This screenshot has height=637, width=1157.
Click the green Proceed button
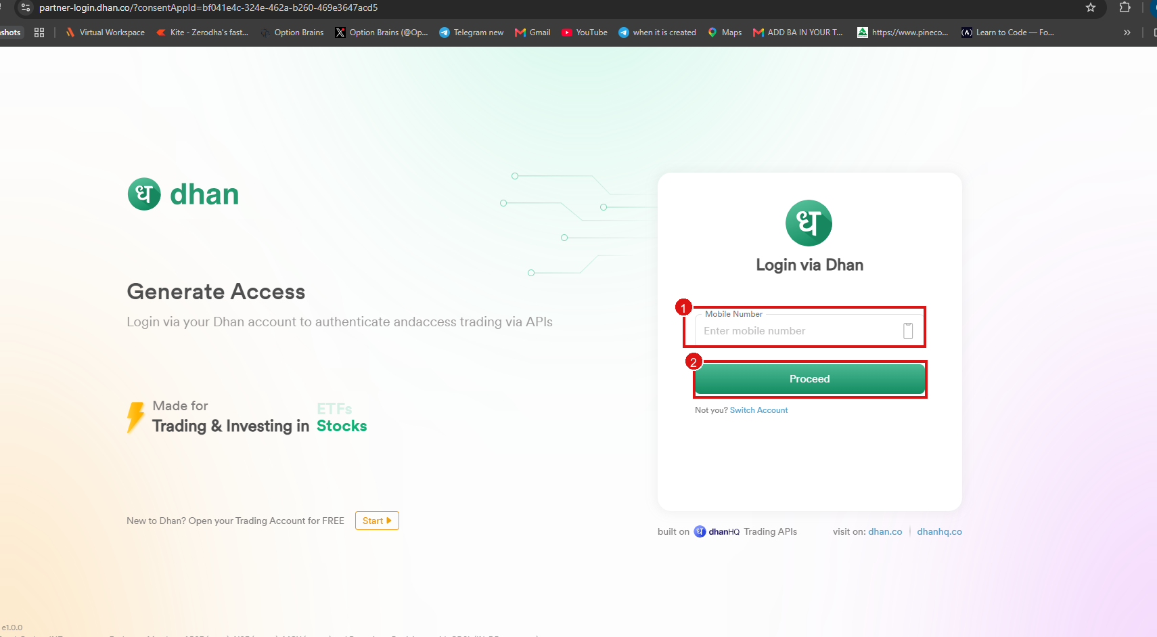coord(809,379)
